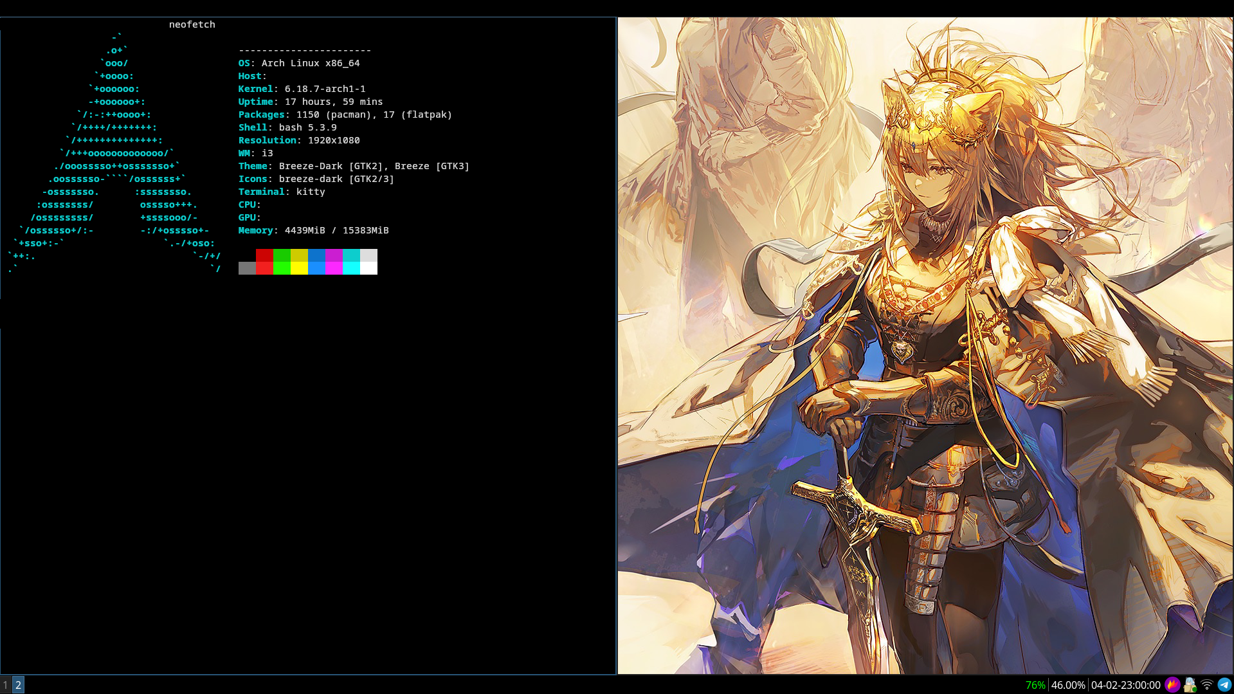The width and height of the screenshot is (1234, 694).
Task: Click the 'Shell: bash 5.3.9' line
Action: tap(287, 127)
